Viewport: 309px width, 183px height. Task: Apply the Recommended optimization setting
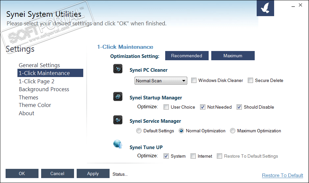[187, 56]
